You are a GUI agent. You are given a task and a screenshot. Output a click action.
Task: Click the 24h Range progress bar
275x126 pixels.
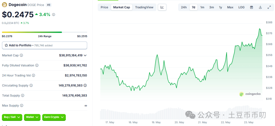click(45, 32)
